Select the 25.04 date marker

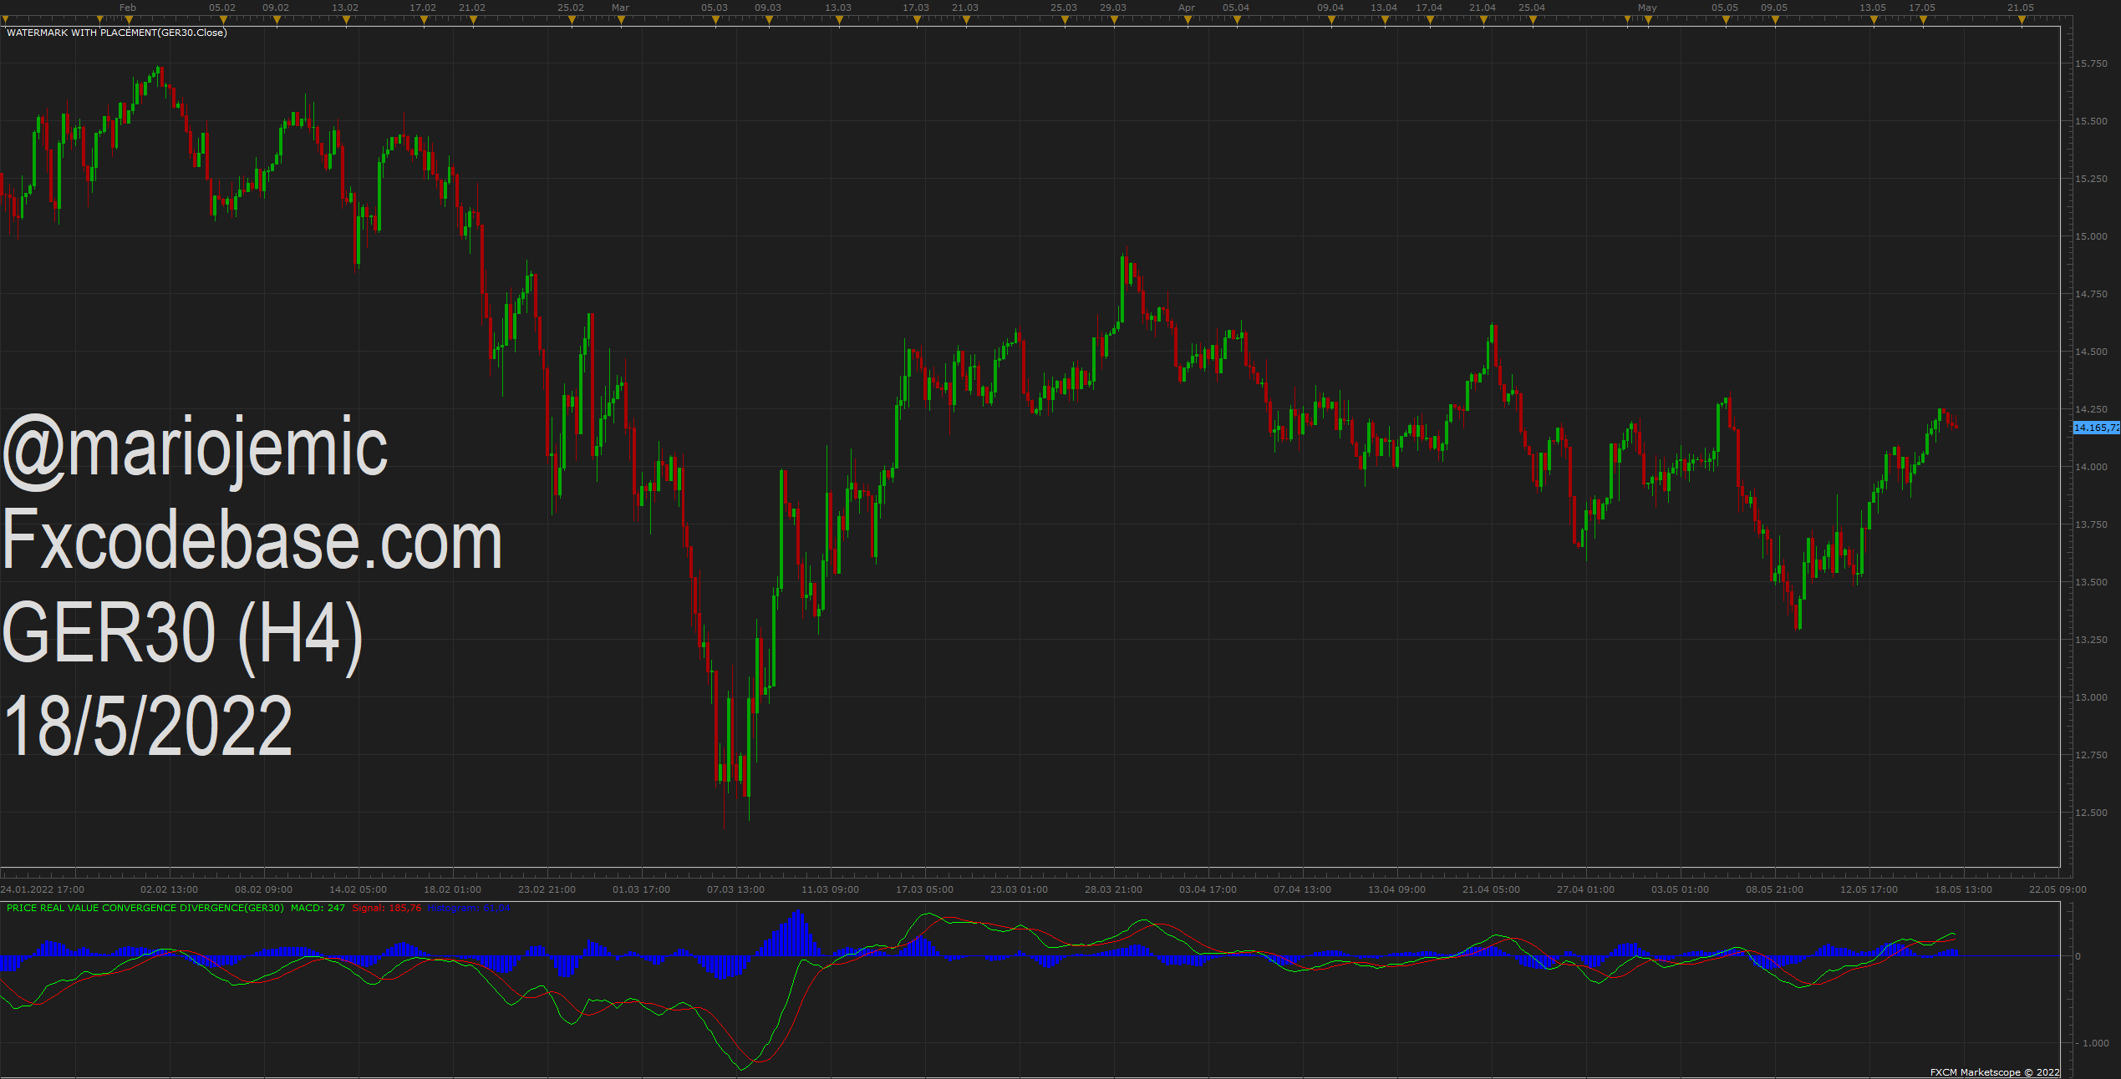(x=1532, y=8)
